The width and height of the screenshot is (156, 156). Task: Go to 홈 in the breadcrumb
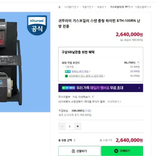click(x=59, y=7)
